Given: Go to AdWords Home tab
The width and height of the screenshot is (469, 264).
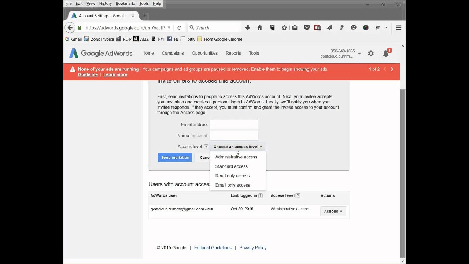Looking at the screenshot, I should pyautogui.click(x=148, y=53).
